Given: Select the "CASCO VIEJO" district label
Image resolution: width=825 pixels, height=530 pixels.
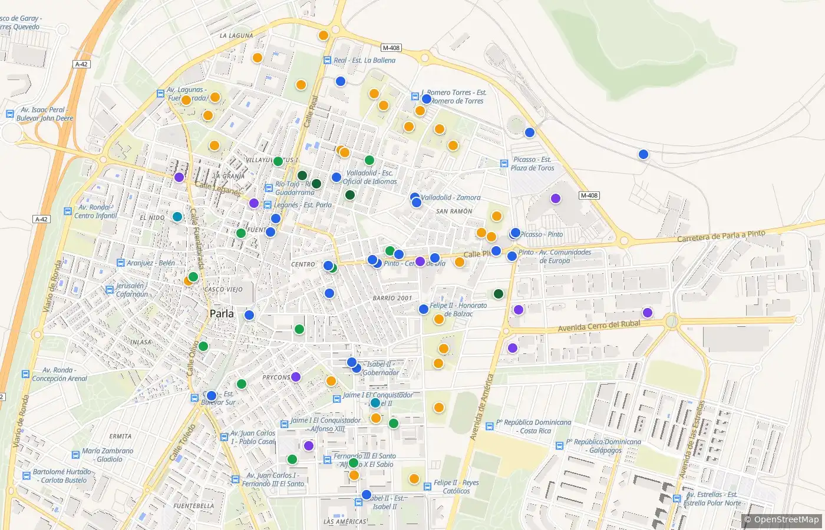Looking at the screenshot, I should pyautogui.click(x=223, y=290).
